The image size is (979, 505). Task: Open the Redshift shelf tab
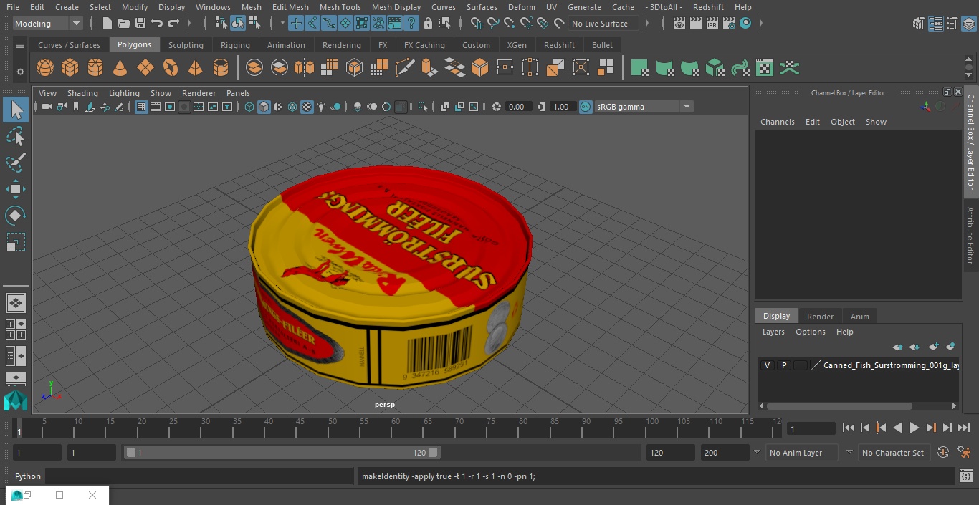point(559,45)
